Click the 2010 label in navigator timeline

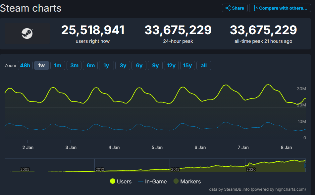click(x=100, y=169)
